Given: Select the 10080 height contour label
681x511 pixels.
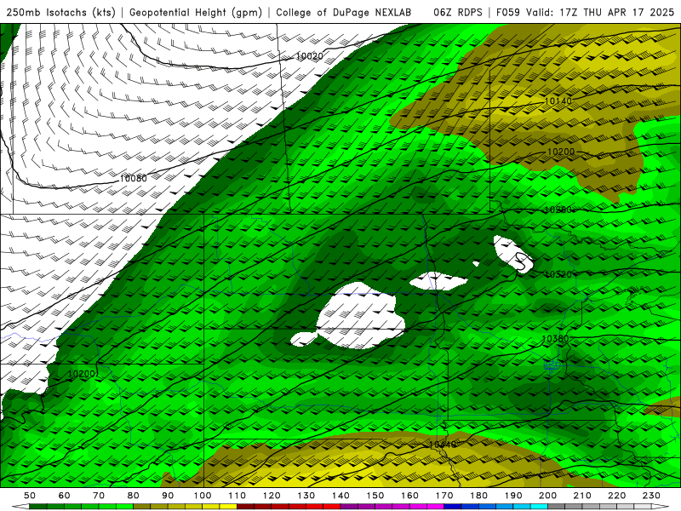Looking at the screenshot, I should [x=133, y=178].
